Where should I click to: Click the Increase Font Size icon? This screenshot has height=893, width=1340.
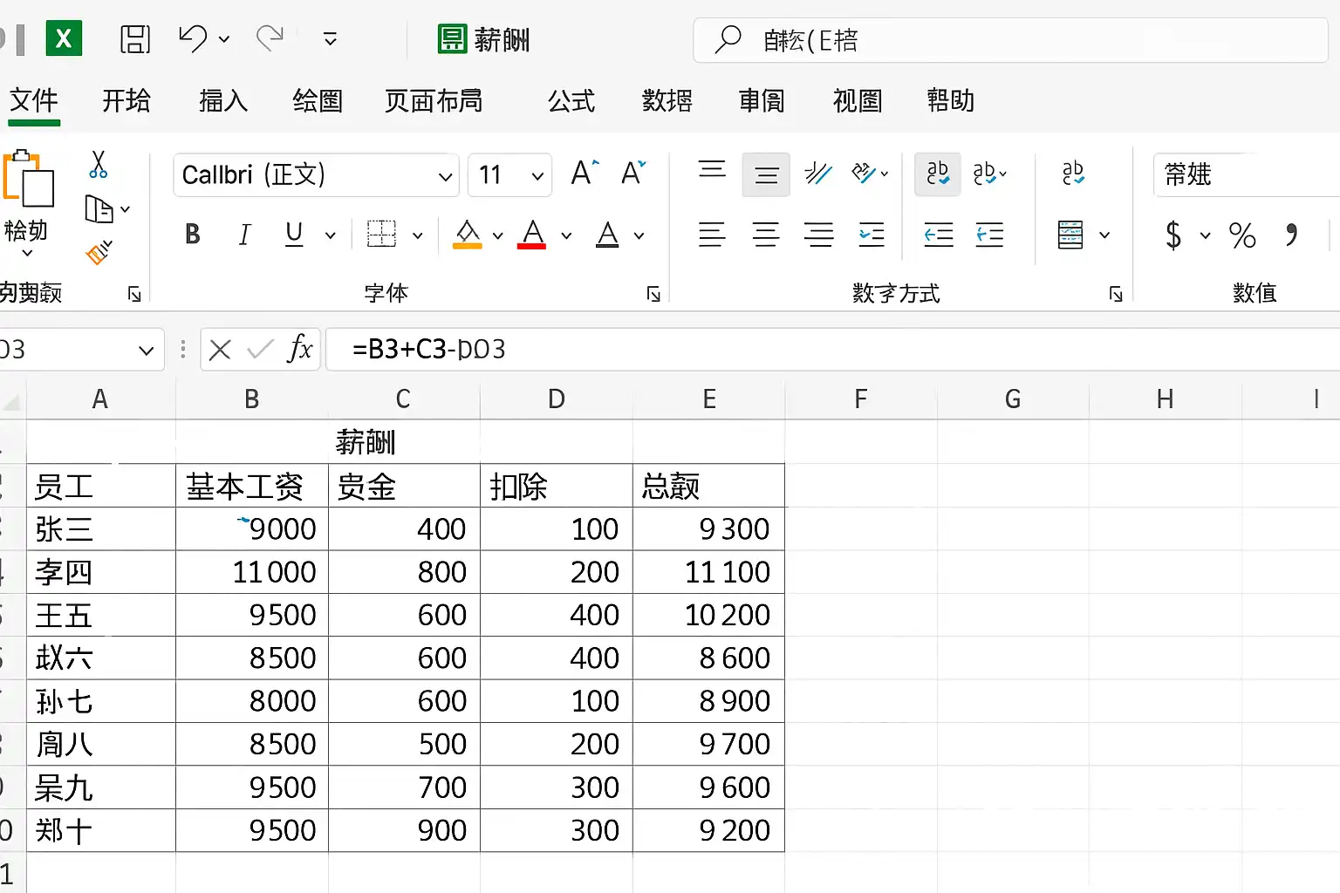(x=584, y=174)
